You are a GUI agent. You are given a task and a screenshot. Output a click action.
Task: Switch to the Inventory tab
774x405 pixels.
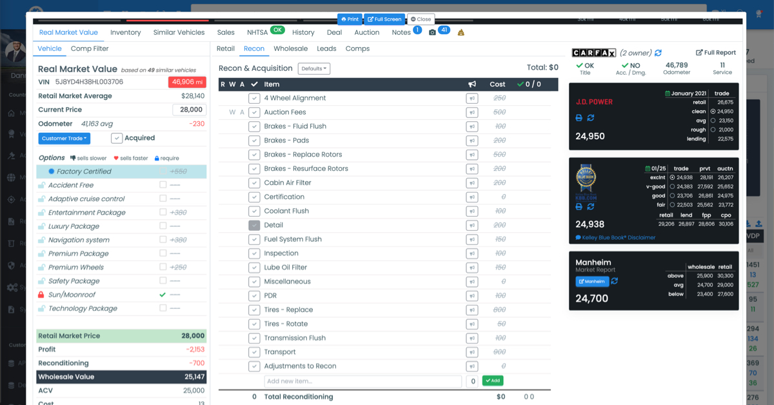point(126,32)
